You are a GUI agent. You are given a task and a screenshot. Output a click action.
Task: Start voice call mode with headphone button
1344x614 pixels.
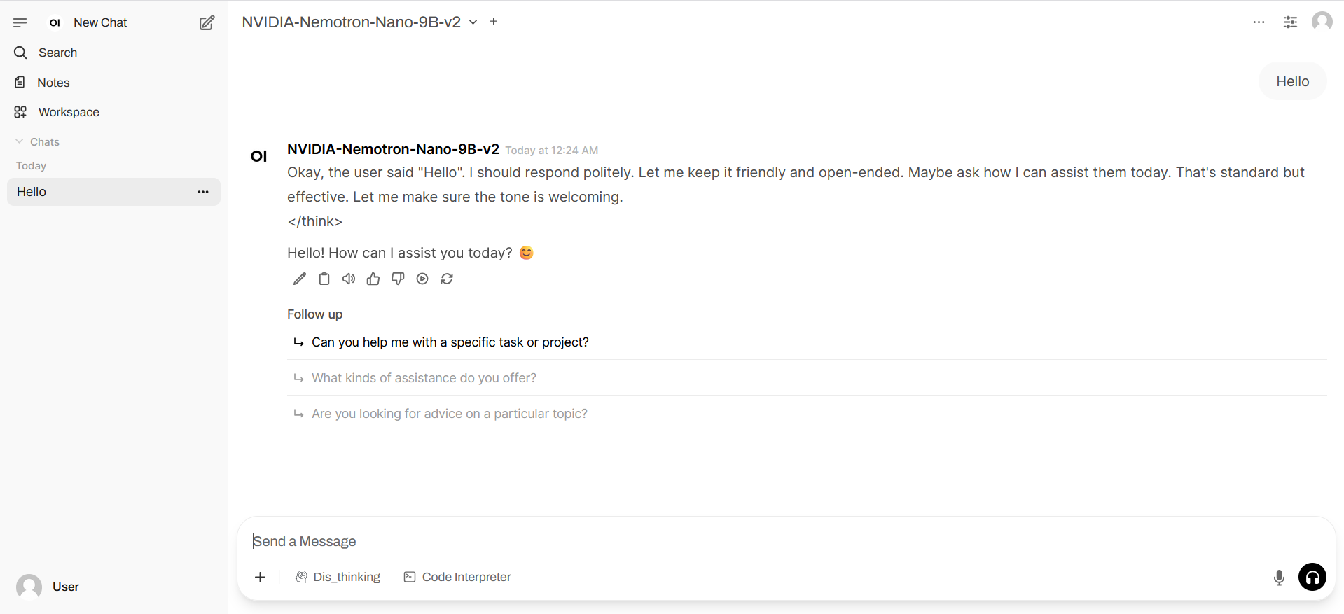pos(1312,577)
